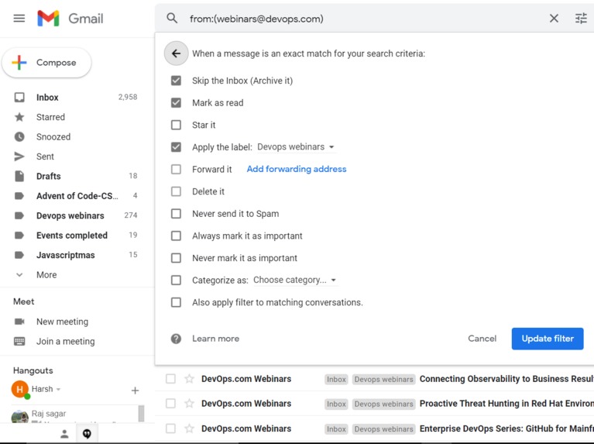Open Hangouts conversations bubble icon
This screenshot has height=444, width=594.
click(88, 434)
